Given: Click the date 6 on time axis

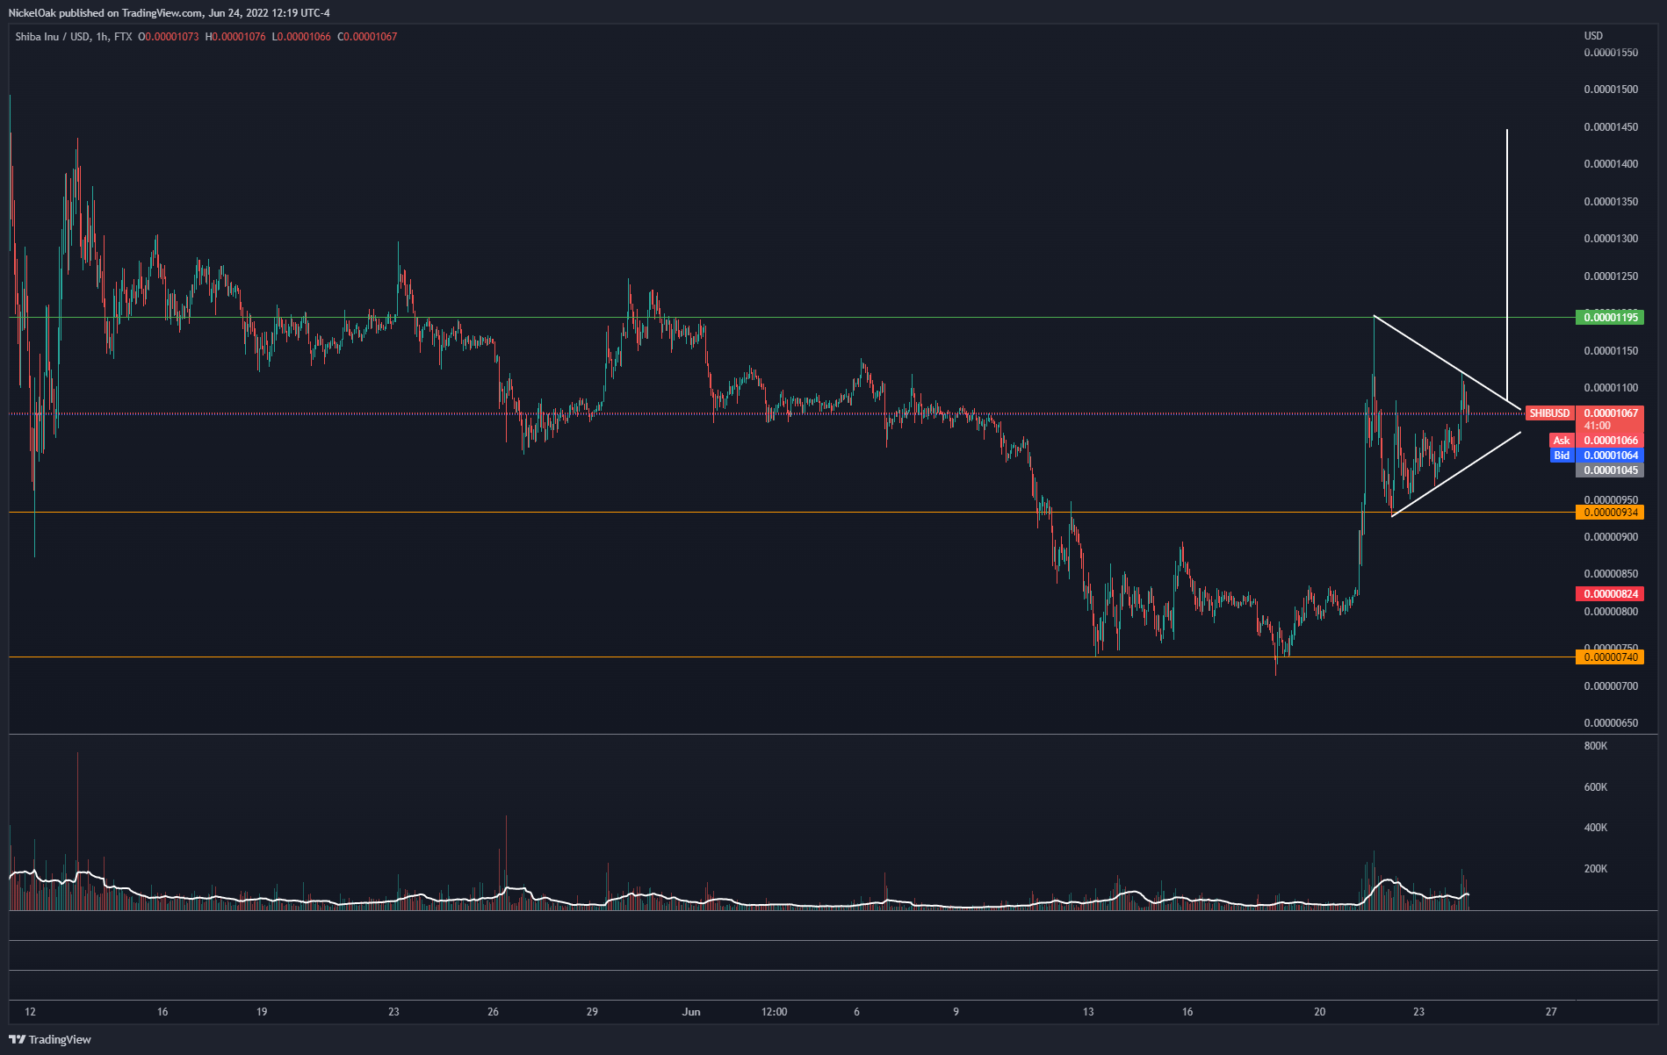Looking at the screenshot, I should coord(856,1012).
